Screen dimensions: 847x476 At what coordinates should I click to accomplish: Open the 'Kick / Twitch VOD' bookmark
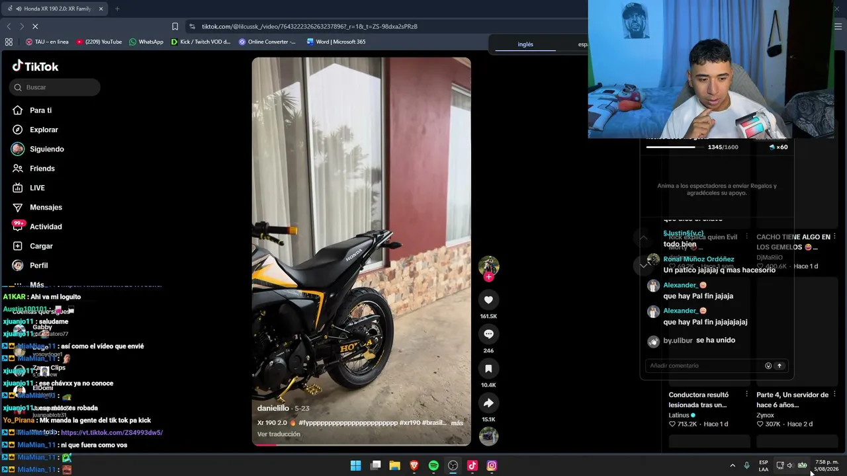coord(201,42)
